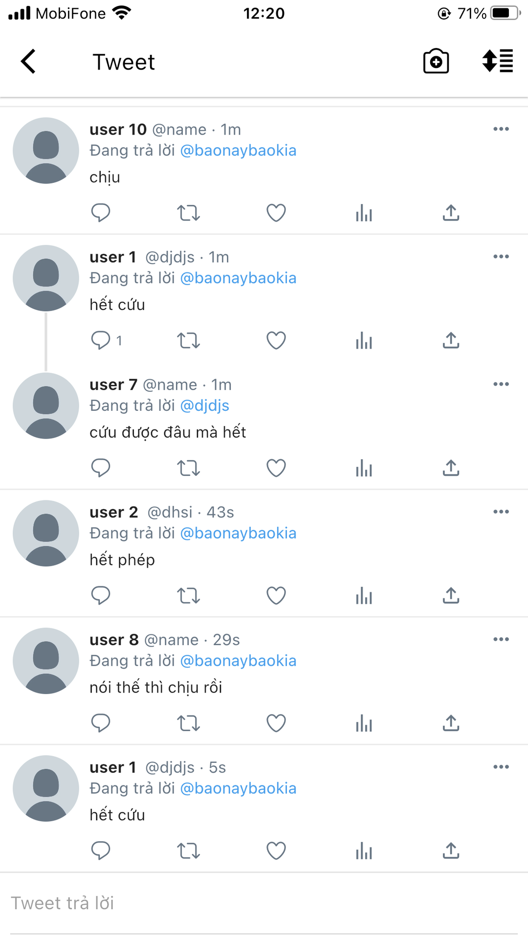Image resolution: width=528 pixels, height=939 pixels.
Task: Open the @baonaybaokia mention in user 10's tweet
Action: pos(239,151)
